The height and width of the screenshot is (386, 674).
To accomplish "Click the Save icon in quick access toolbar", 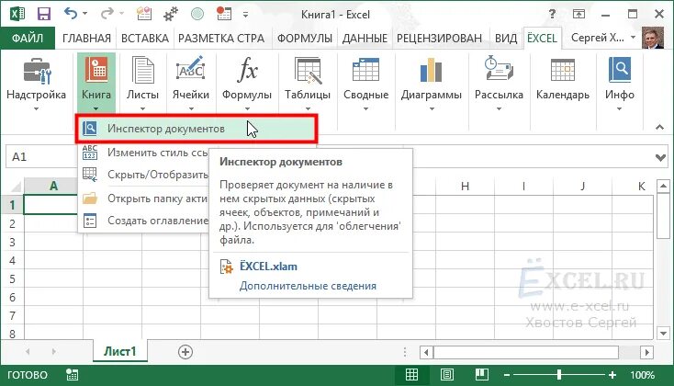I will [x=44, y=14].
